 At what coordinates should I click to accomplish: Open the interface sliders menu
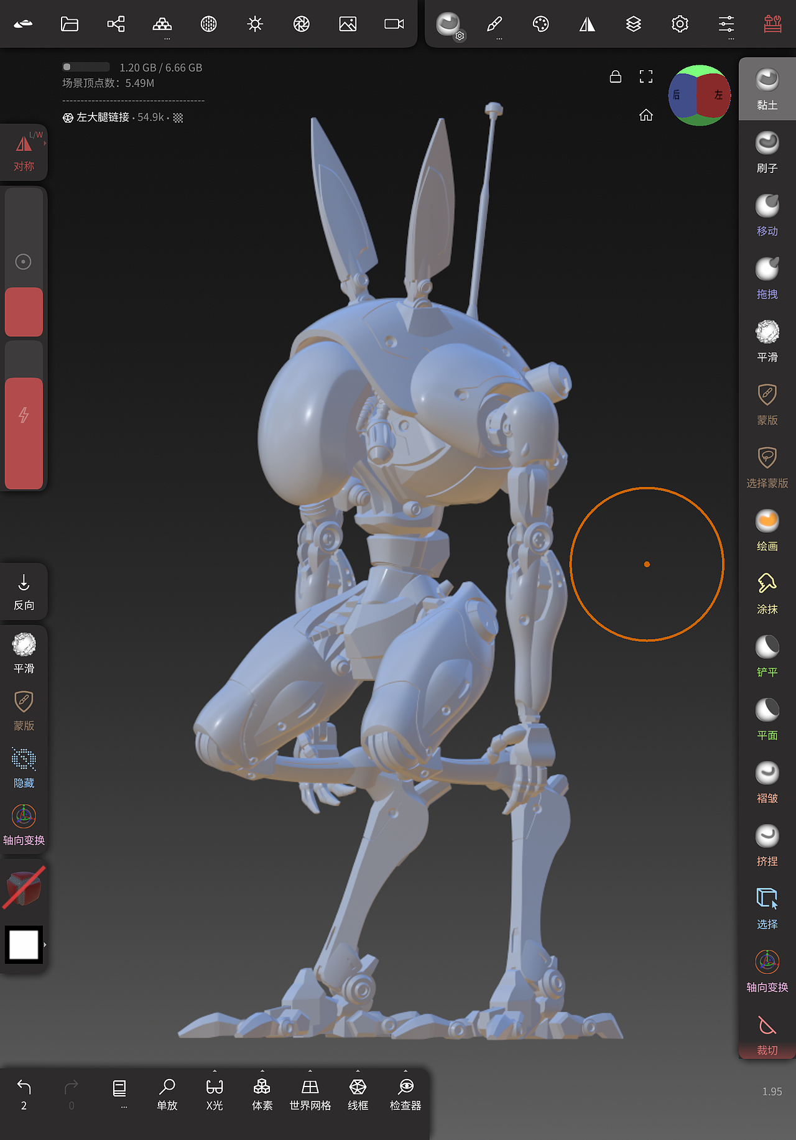726,24
